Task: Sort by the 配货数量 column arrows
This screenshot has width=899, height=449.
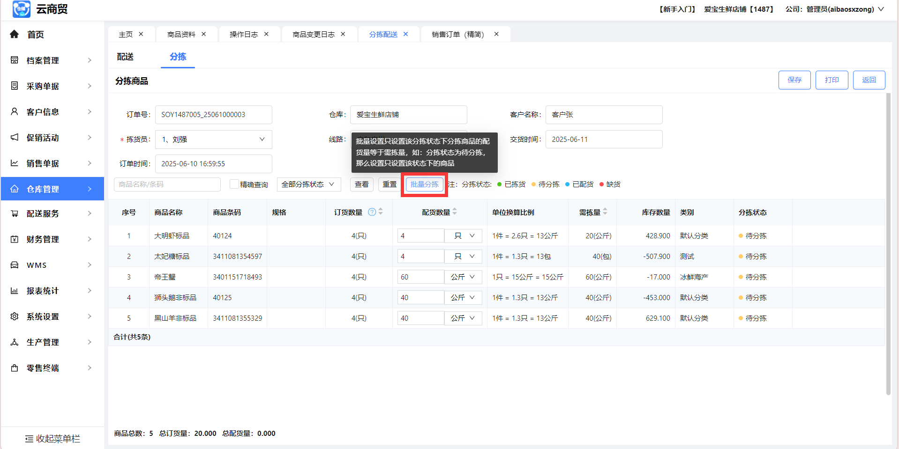Action: point(455,212)
